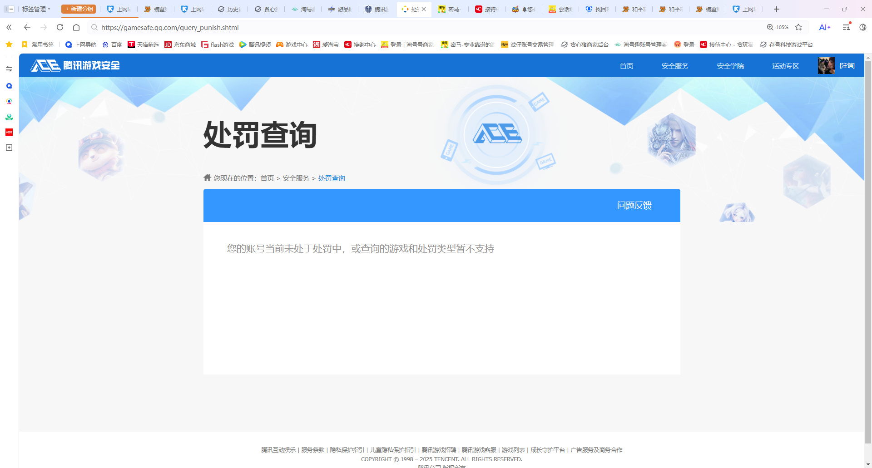Viewport: 872px width, 468px height.
Task: Open the QQ sidebar icon
Action: 9,86
